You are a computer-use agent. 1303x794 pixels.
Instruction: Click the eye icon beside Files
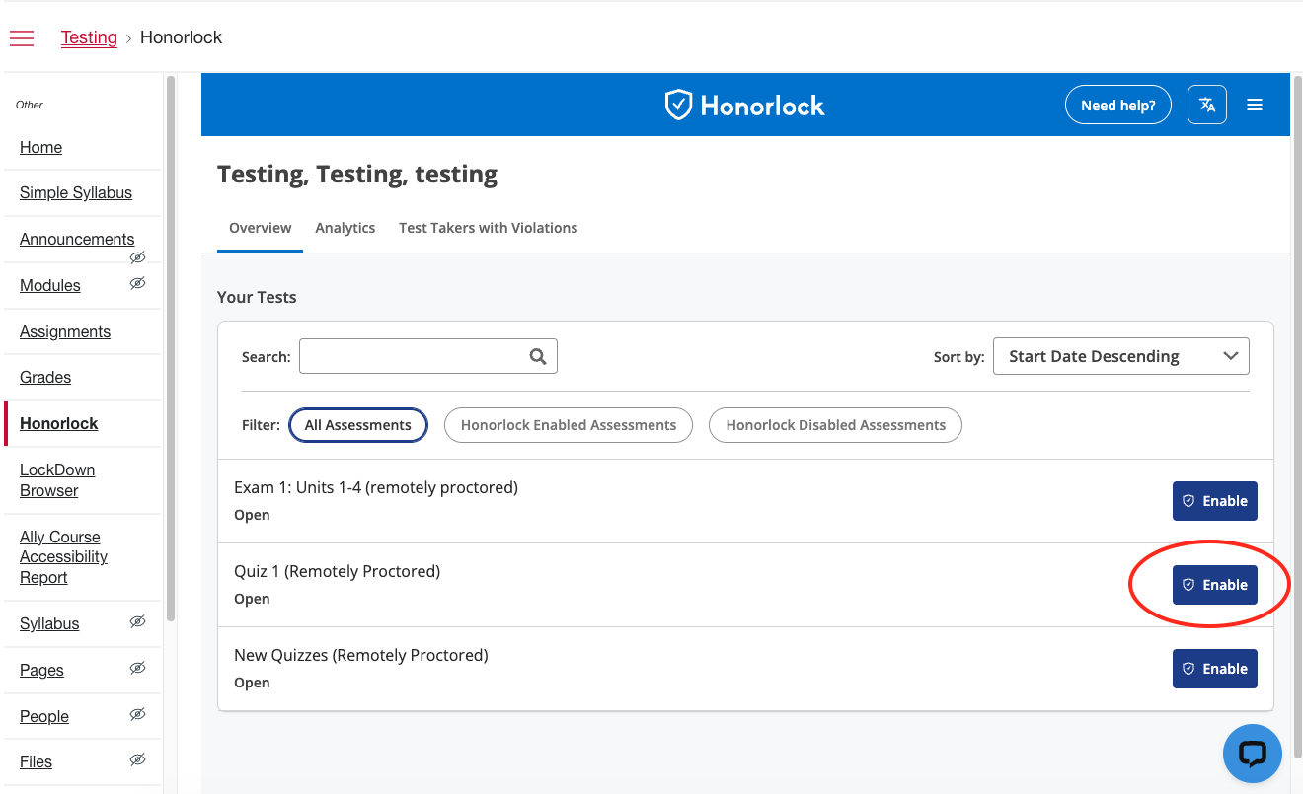137,759
